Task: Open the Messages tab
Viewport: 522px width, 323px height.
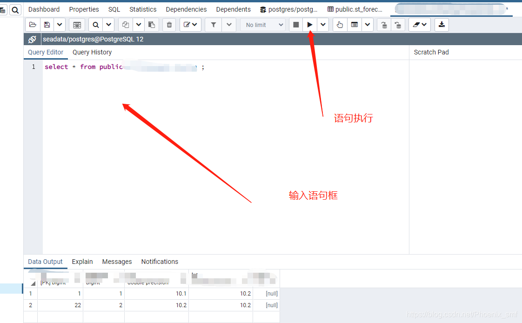Action: coord(117,262)
